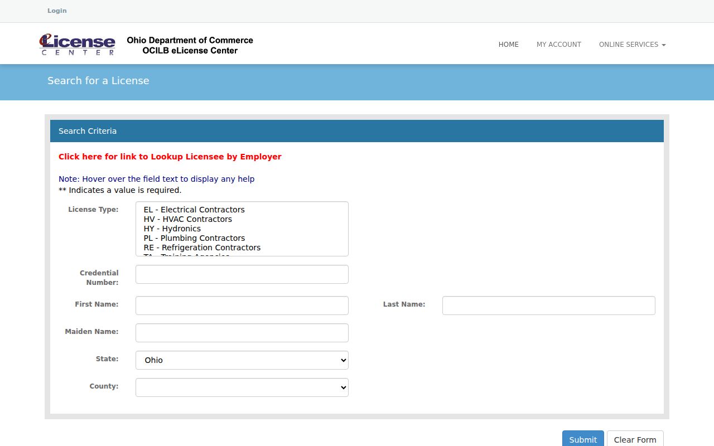Image resolution: width=714 pixels, height=446 pixels.
Task: Open MY ACCOUNT menu item
Action: click(559, 45)
